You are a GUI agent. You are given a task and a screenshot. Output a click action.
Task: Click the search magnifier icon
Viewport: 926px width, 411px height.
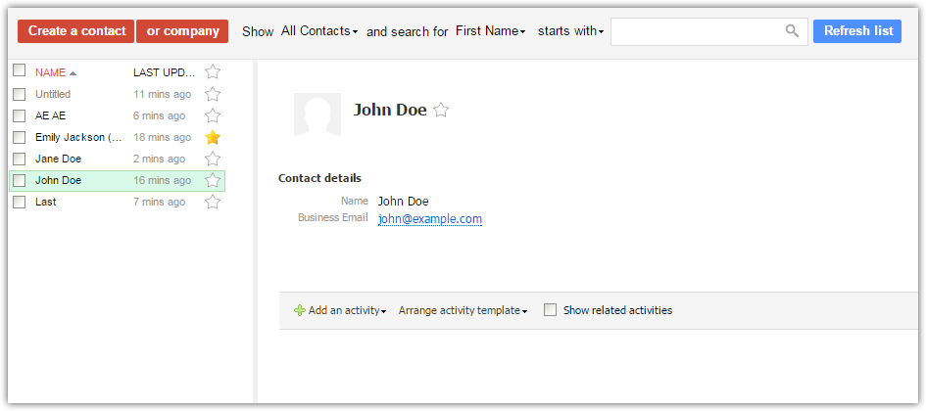click(792, 31)
